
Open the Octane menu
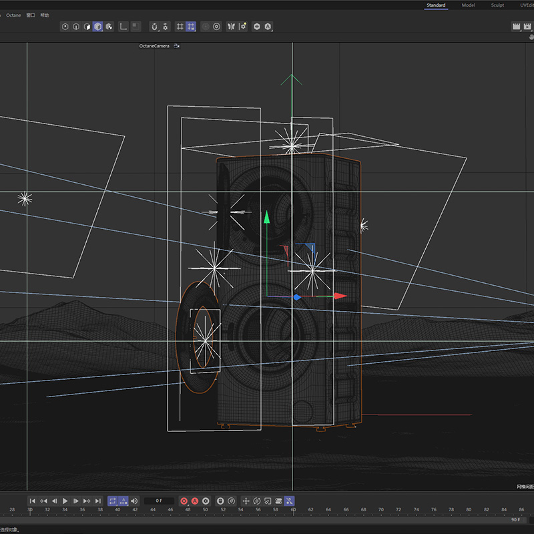point(13,15)
